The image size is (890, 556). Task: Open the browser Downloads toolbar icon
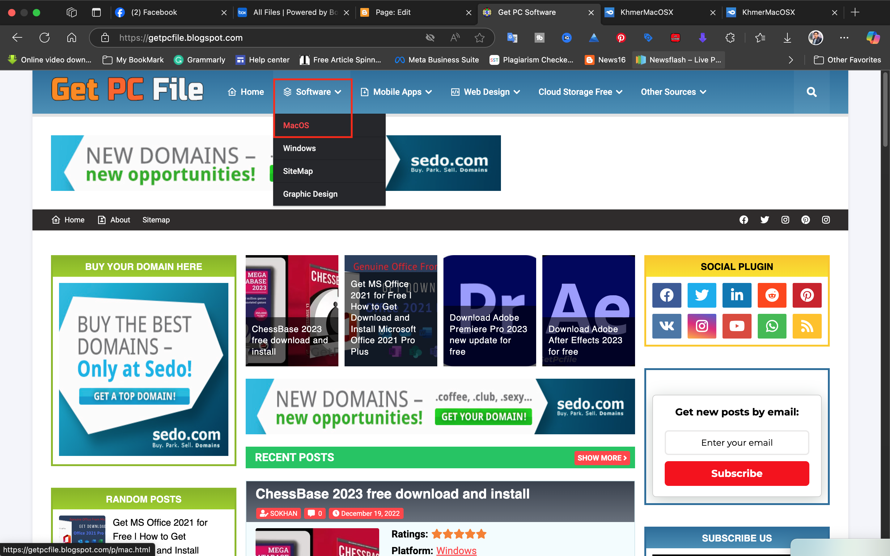(787, 37)
